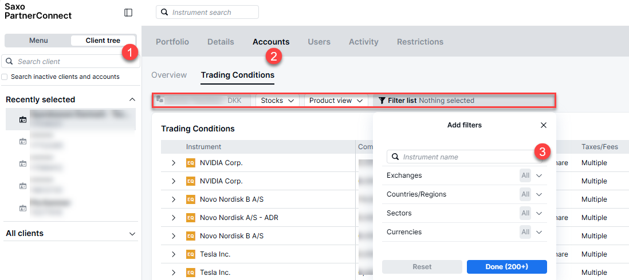Click the funnel Filter list icon

382,101
